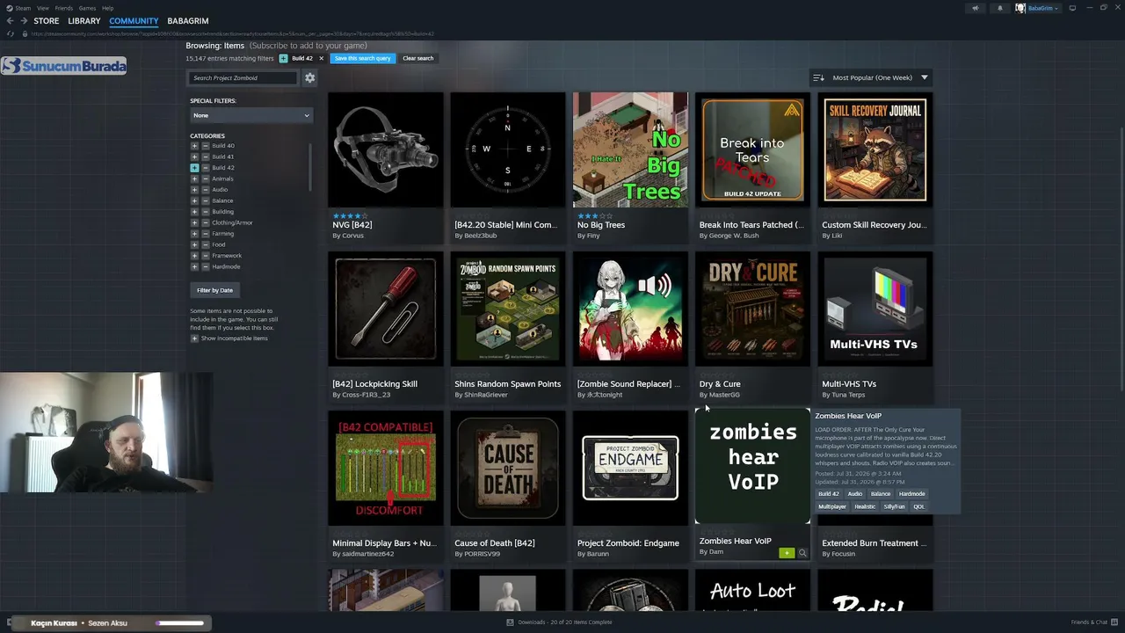
Task: Click the sort icon beside Most Popular
Action: click(x=818, y=77)
